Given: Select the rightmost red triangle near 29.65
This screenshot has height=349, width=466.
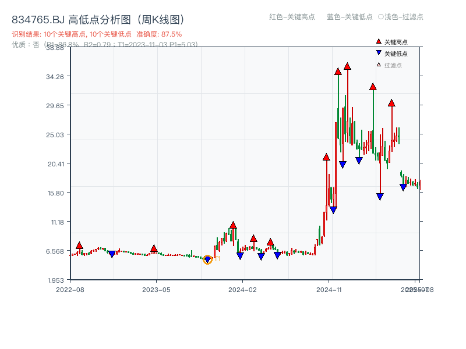Looking at the screenshot, I should pos(391,104).
